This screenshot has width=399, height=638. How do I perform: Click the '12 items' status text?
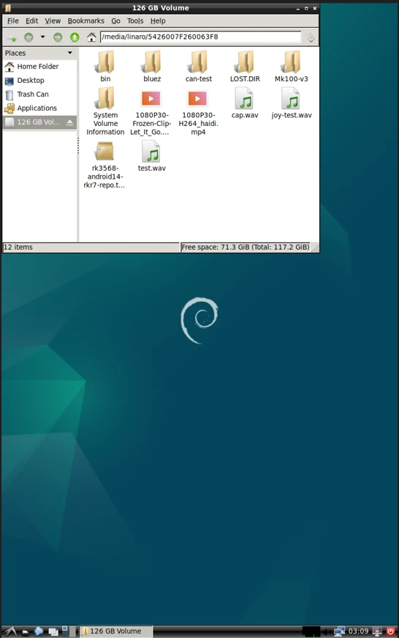(x=18, y=247)
